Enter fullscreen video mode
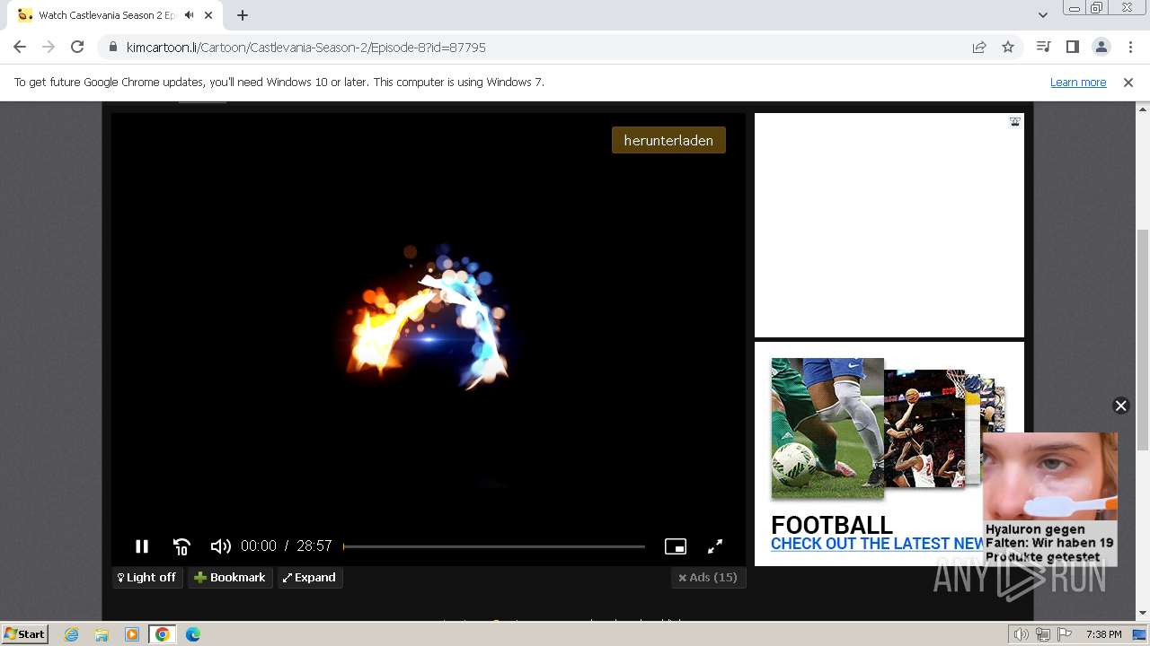Image resolution: width=1150 pixels, height=646 pixels. [715, 546]
